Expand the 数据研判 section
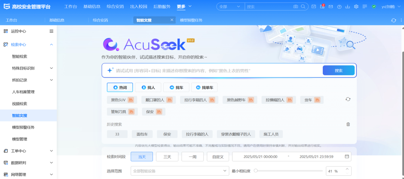404x179 pixels. pyautogui.click(x=51, y=163)
